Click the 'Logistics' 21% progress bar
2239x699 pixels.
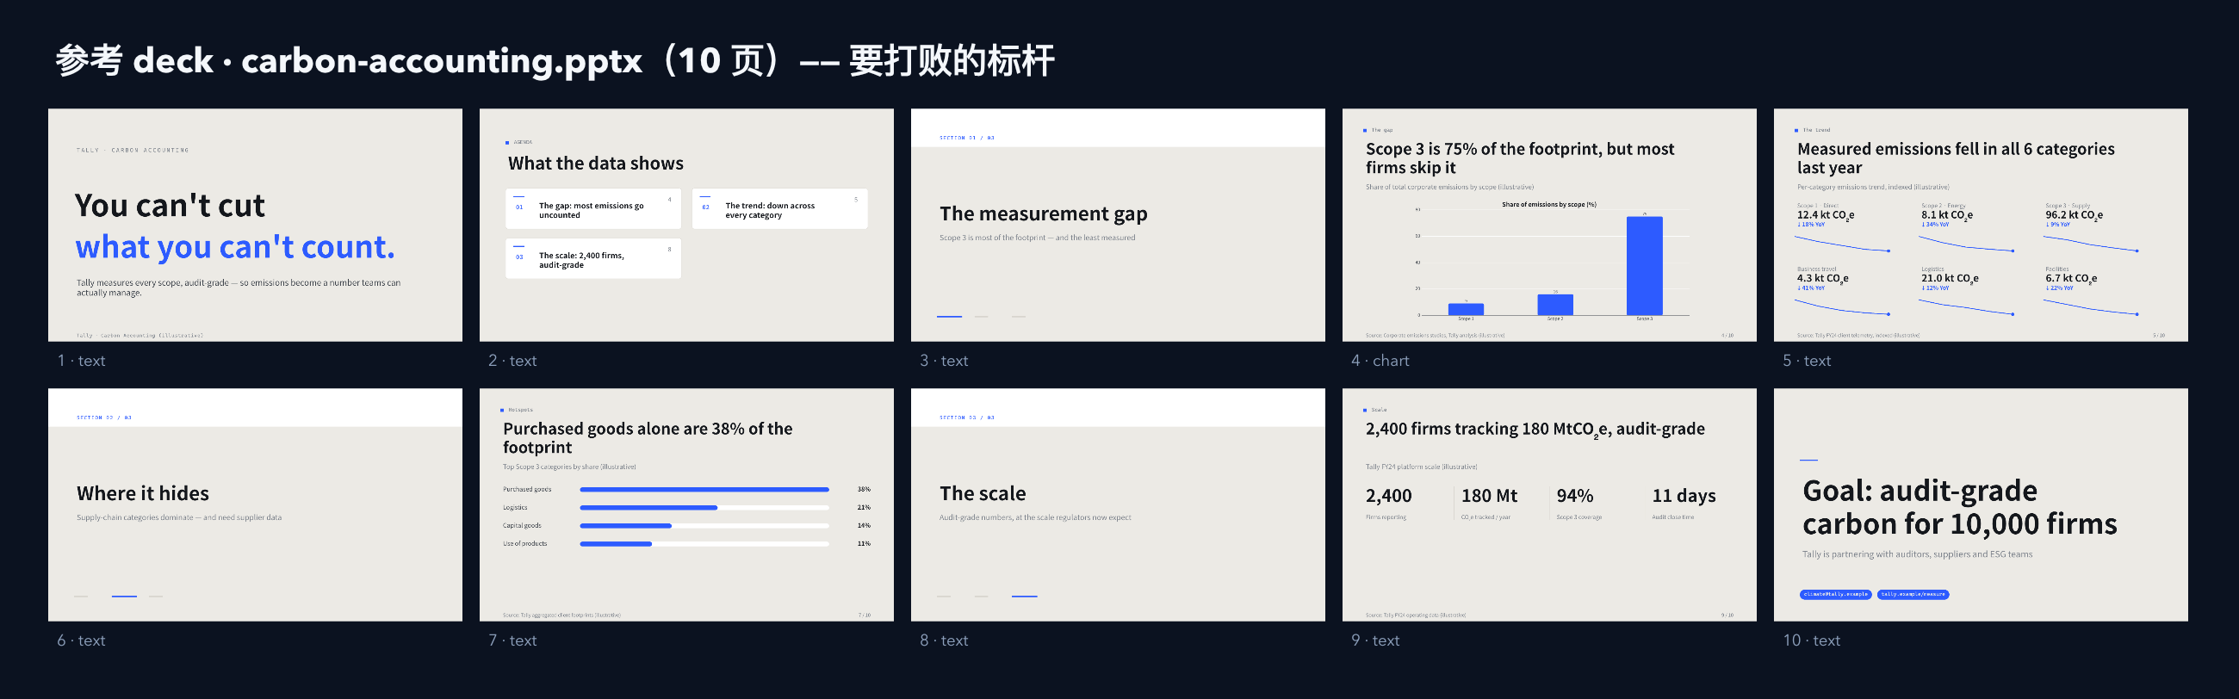pos(704,508)
